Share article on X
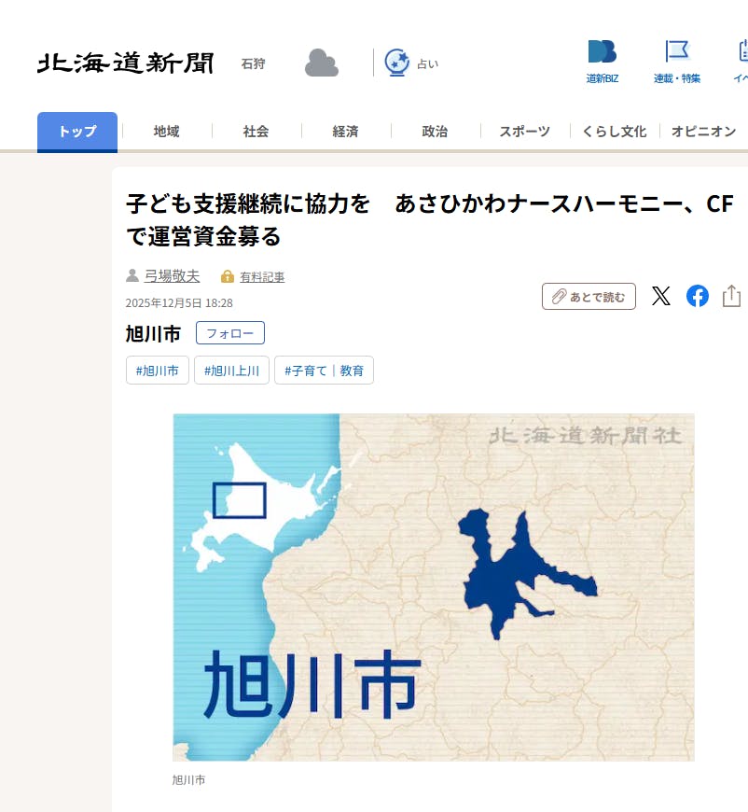748x812 pixels. pyautogui.click(x=661, y=296)
